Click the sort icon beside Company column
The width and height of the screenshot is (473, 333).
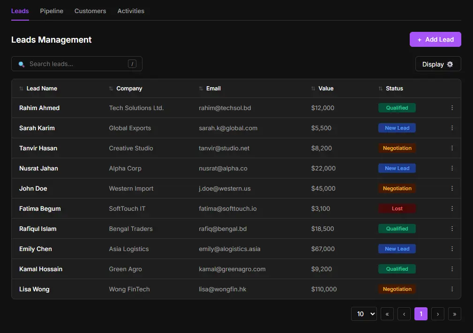point(111,88)
